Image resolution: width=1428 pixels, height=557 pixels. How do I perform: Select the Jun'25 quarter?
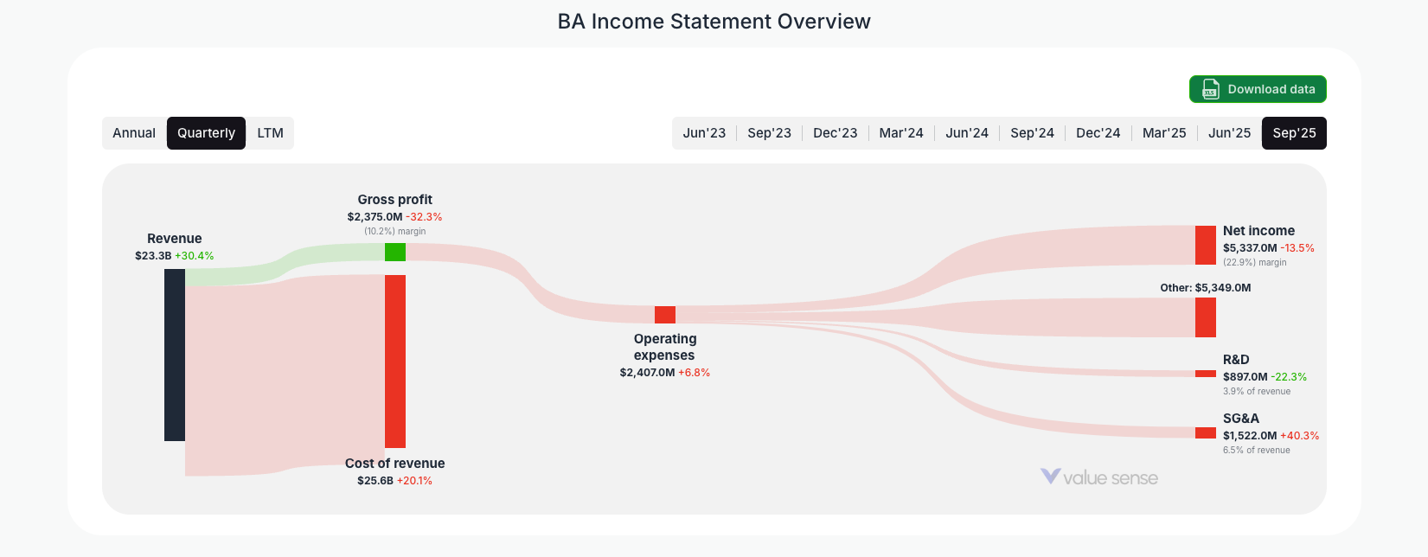[1229, 132]
